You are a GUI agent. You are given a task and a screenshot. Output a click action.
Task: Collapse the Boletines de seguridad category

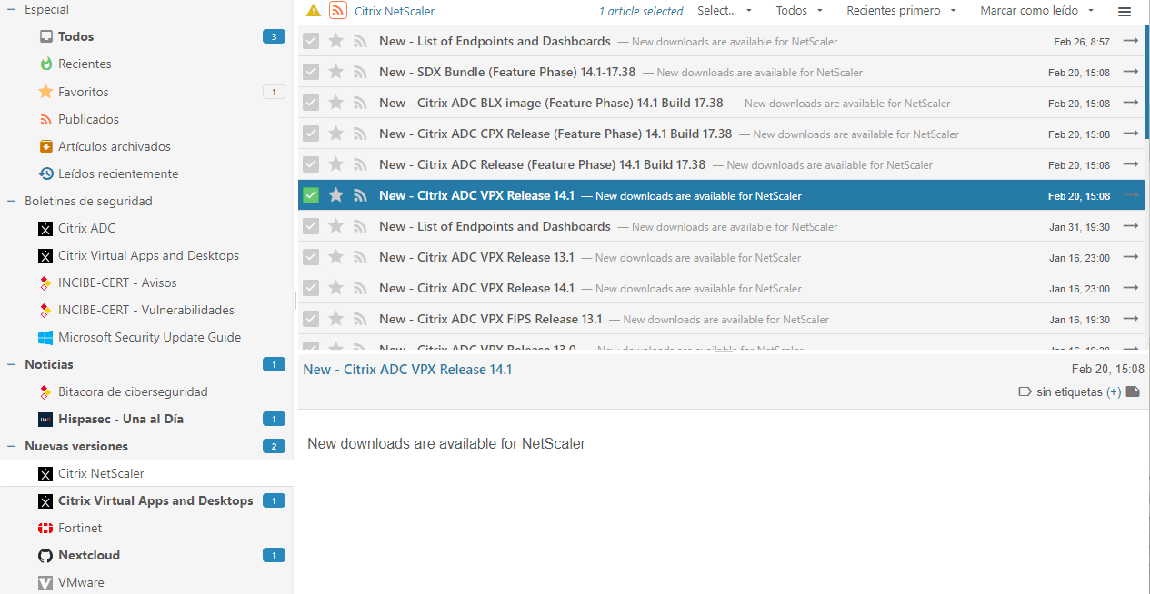[x=11, y=201]
